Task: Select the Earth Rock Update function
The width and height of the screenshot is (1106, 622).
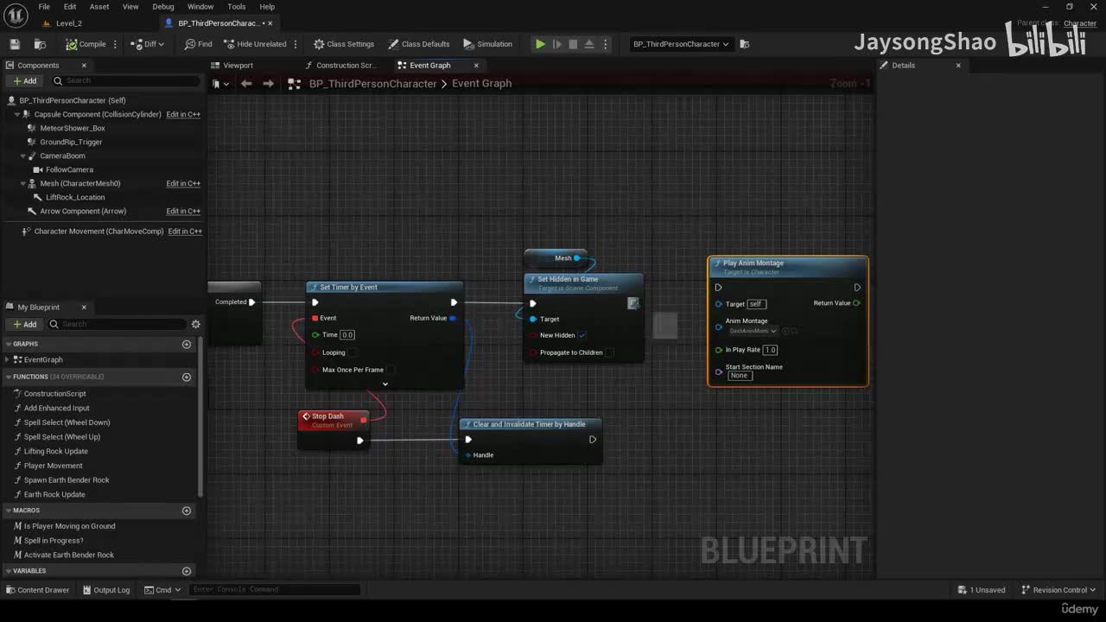Action: pos(54,494)
